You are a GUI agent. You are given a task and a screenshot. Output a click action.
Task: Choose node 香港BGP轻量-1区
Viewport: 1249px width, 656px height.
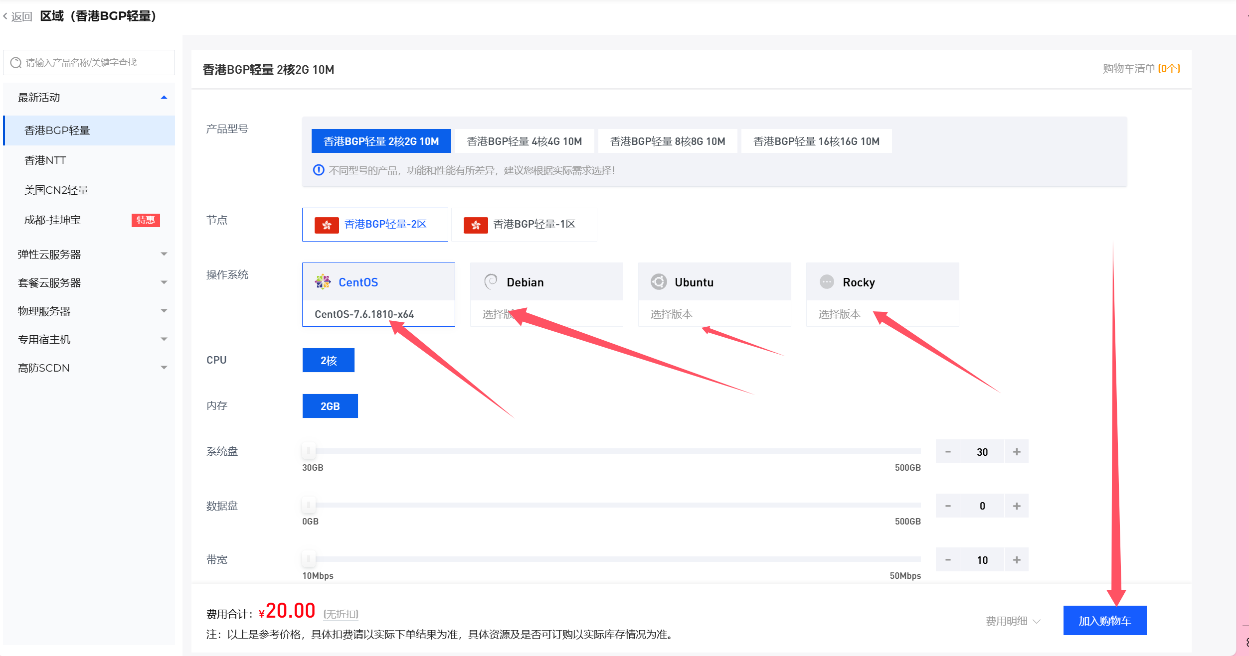524,225
